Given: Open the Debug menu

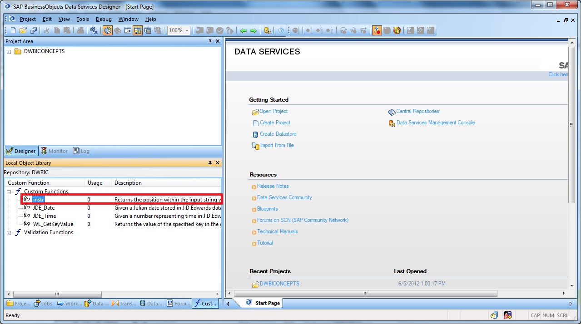Looking at the screenshot, I should click(104, 19).
